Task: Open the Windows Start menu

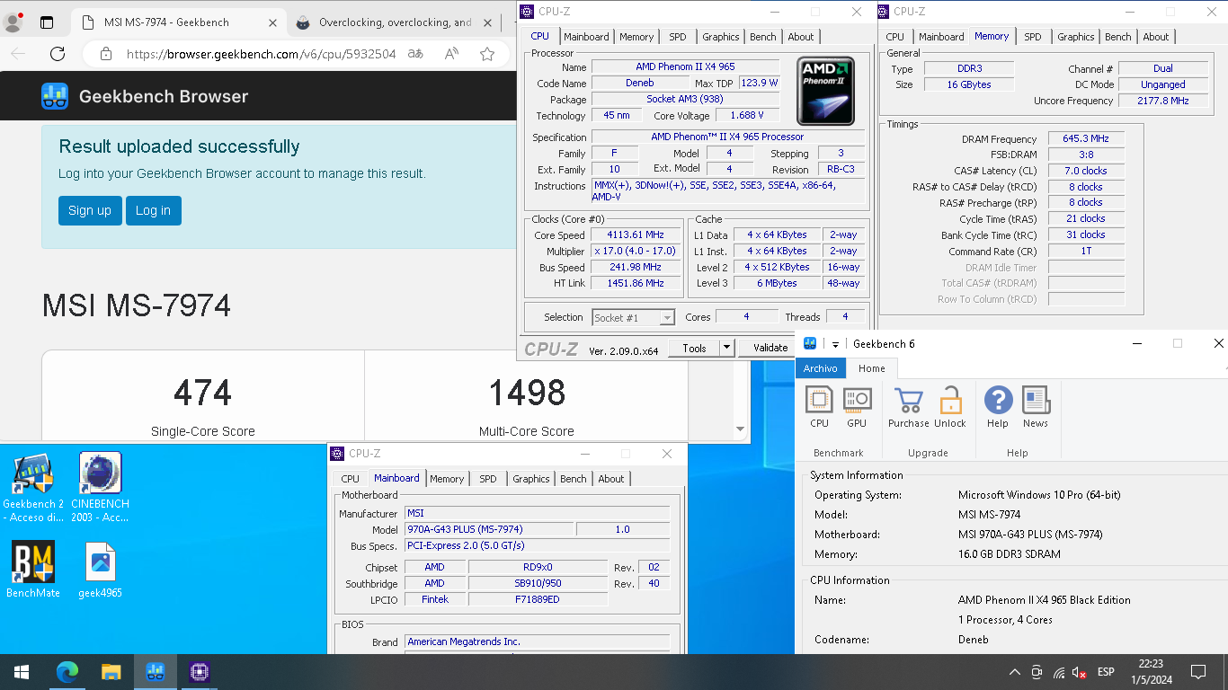Action: 22,672
